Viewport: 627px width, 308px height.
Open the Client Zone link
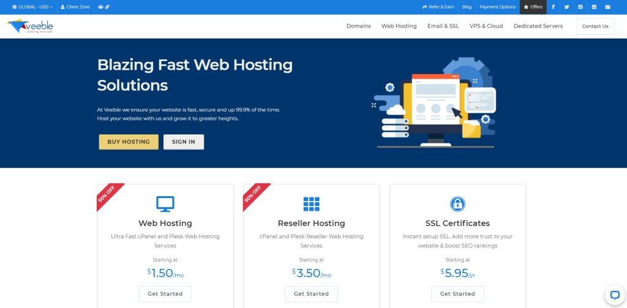click(x=75, y=7)
